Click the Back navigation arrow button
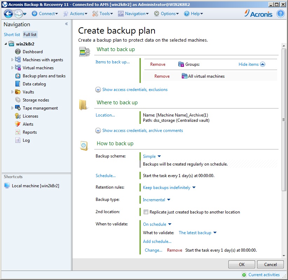Viewport: 288px width, 280px height. point(8,14)
